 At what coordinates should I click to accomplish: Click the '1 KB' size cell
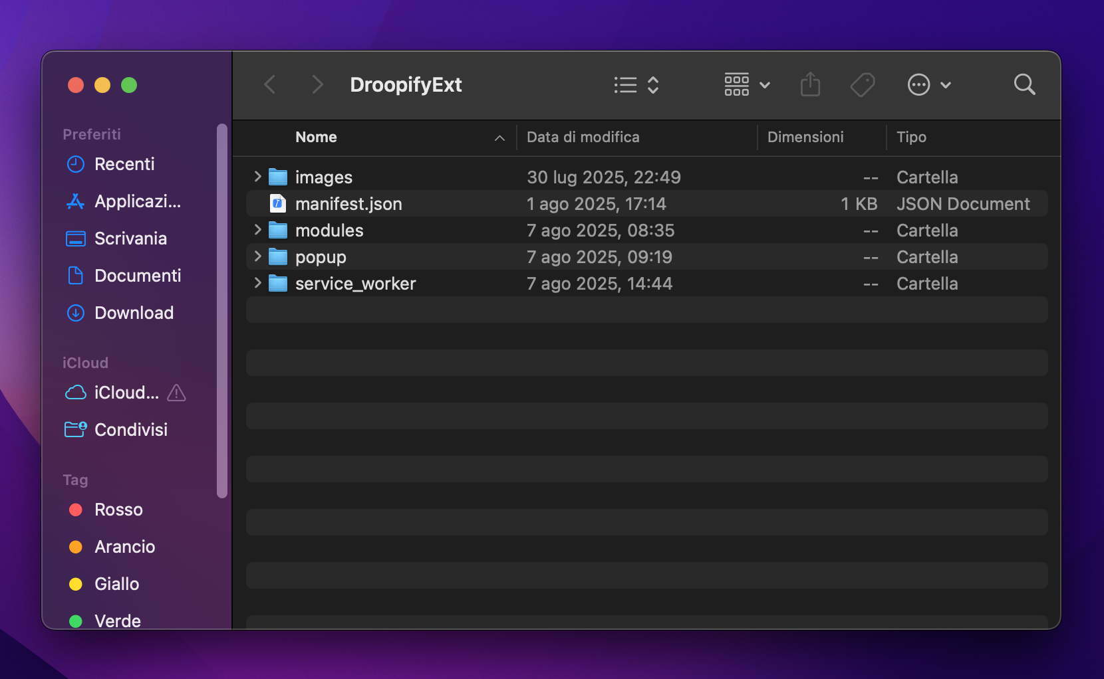click(859, 204)
